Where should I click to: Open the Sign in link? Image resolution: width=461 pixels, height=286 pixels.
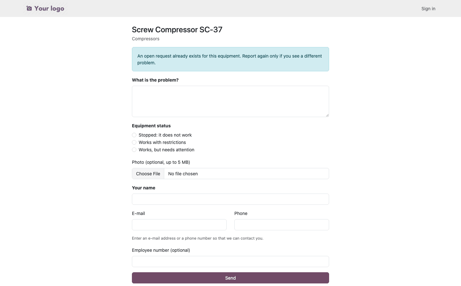coord(428,9)
